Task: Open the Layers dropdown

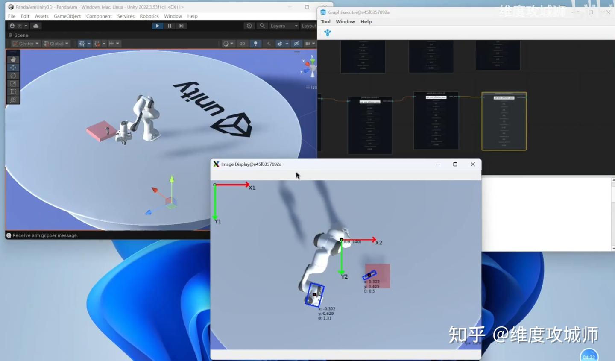Action: tap(283, 26)
